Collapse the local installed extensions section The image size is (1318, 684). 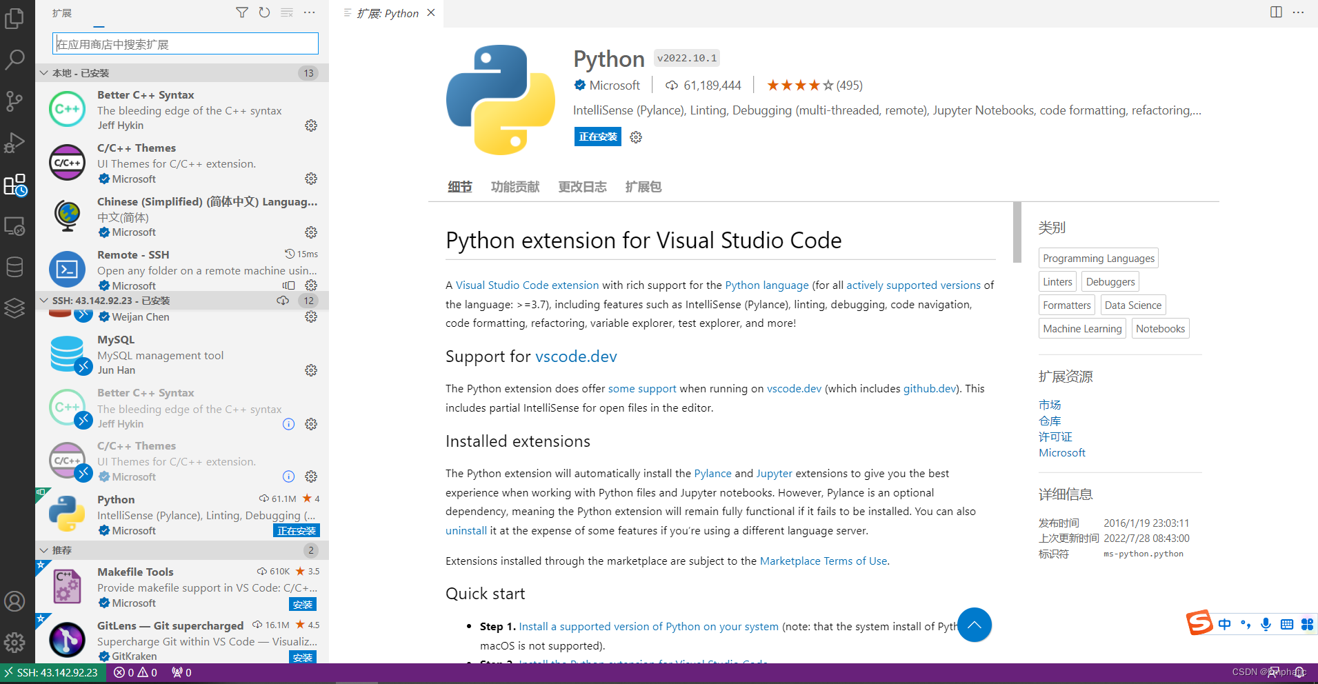pos(44,73)
